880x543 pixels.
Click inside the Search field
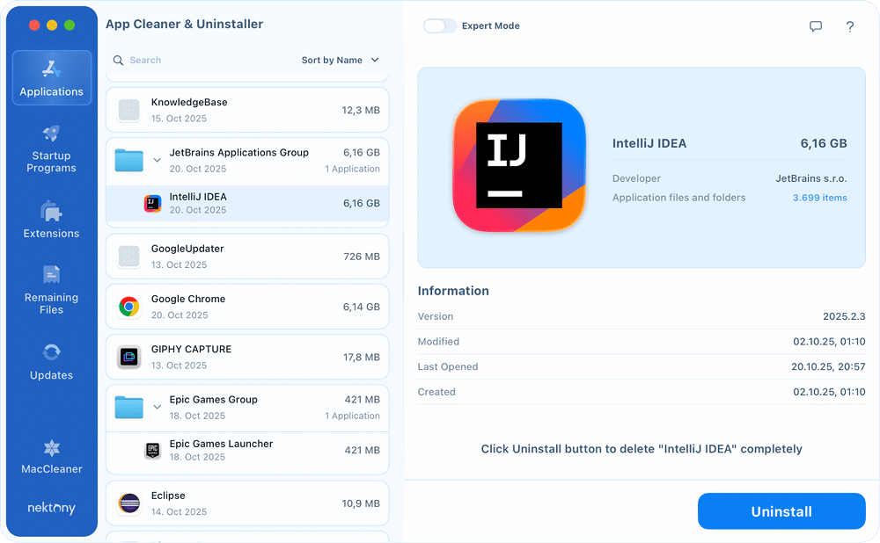tap(176, 60)
